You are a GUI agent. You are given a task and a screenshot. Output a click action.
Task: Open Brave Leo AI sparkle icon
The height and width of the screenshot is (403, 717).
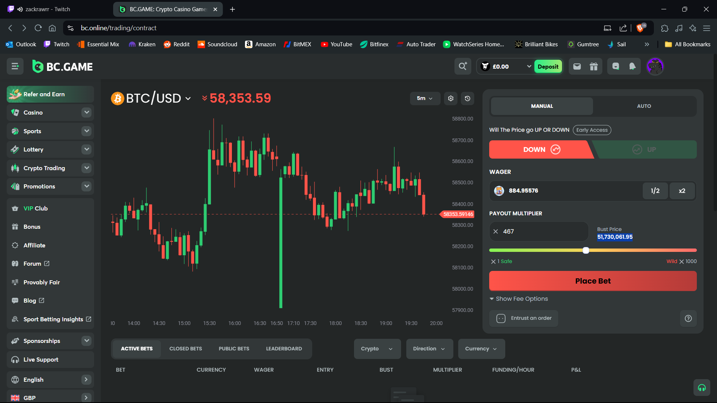tap(693, 28)
